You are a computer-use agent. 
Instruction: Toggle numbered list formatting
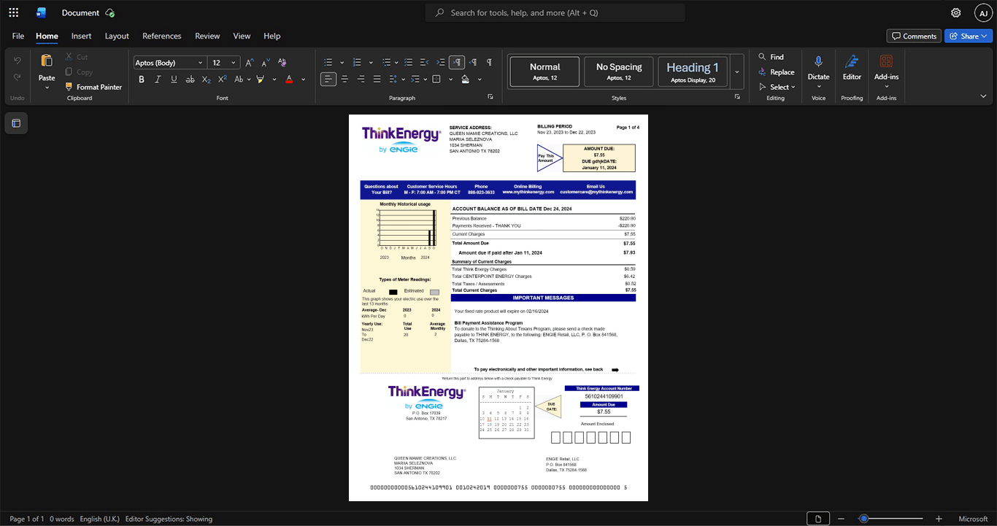click(358, 63)
